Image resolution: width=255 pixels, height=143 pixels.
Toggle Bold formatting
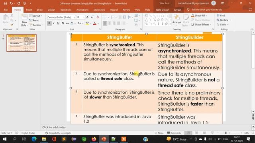pyautogui.click(x=49, y=23)
